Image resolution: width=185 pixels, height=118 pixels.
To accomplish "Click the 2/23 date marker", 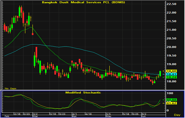I will 27,114.
